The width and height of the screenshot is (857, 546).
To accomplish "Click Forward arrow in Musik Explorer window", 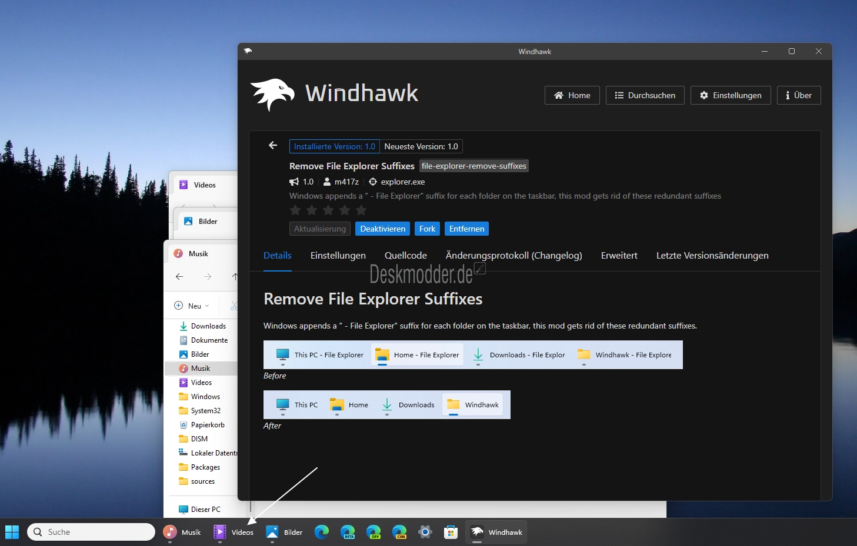I will click(x=208, y=276).
